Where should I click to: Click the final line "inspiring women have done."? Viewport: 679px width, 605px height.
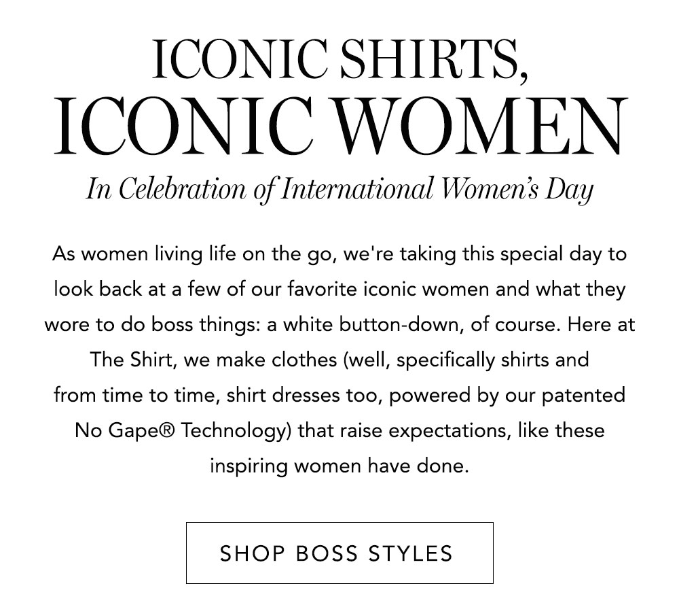[339, 466]
